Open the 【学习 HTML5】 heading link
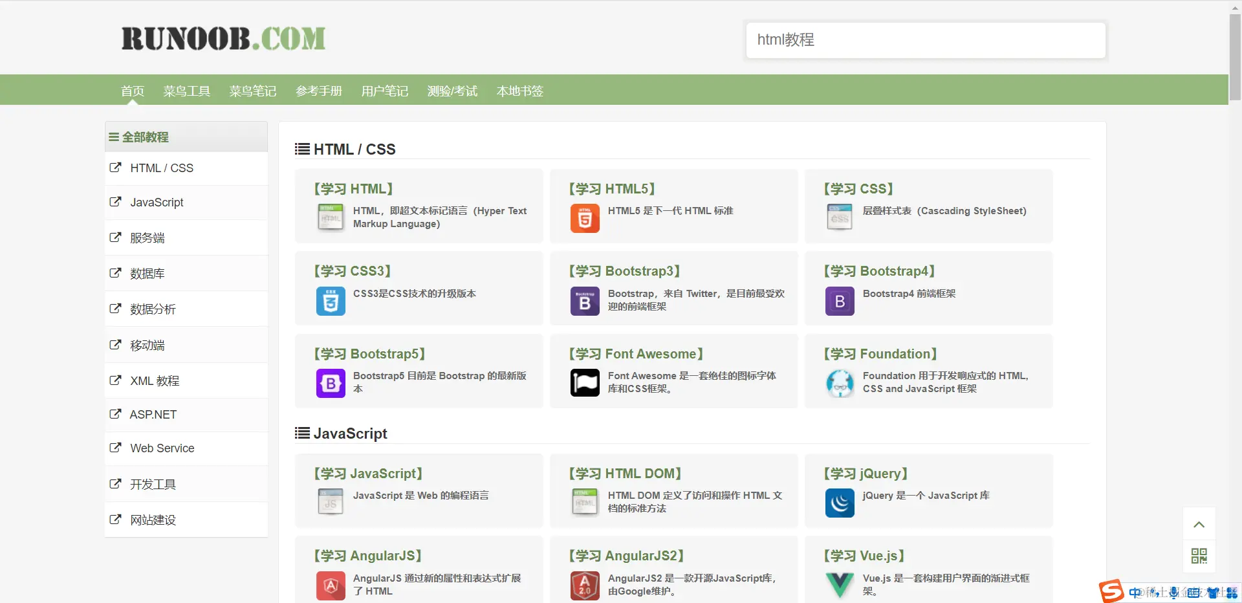Image resolution: width=1242 pixels, height=603 pixels. click(x=612, y=189)
